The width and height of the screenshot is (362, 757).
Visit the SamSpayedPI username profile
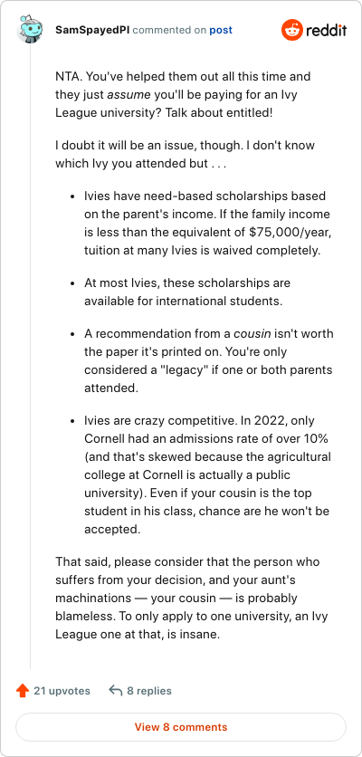92,30
